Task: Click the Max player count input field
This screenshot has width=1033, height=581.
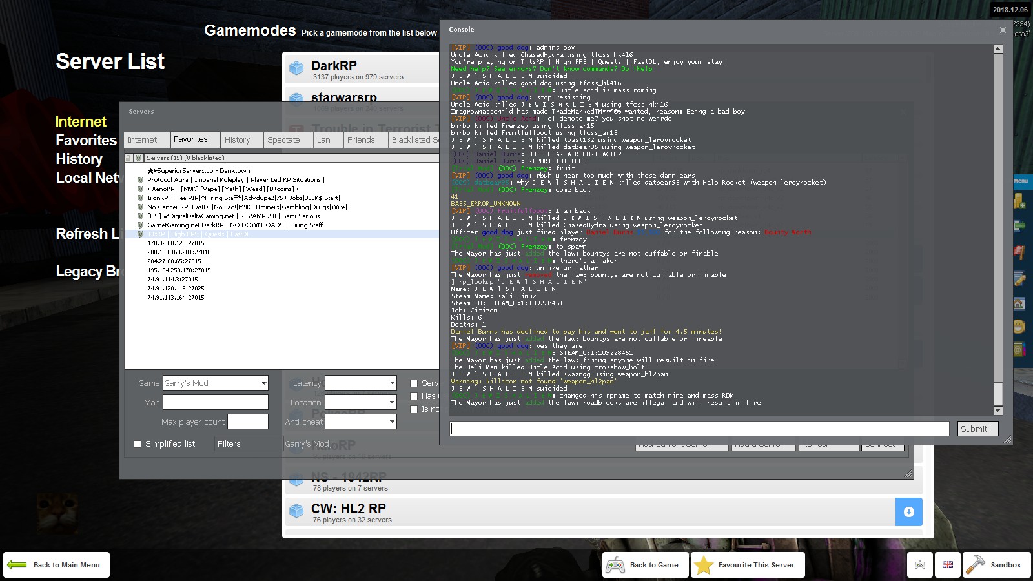Action: (x=248, y=422)
